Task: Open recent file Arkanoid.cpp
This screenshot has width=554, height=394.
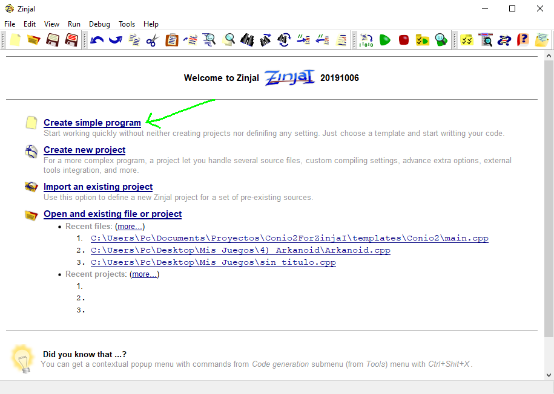Action: pos(240,250)
